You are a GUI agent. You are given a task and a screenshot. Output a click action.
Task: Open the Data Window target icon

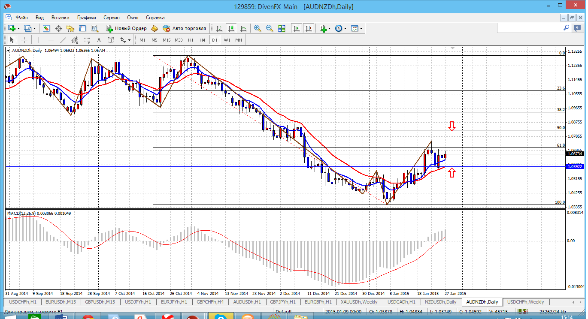point(58,28)
